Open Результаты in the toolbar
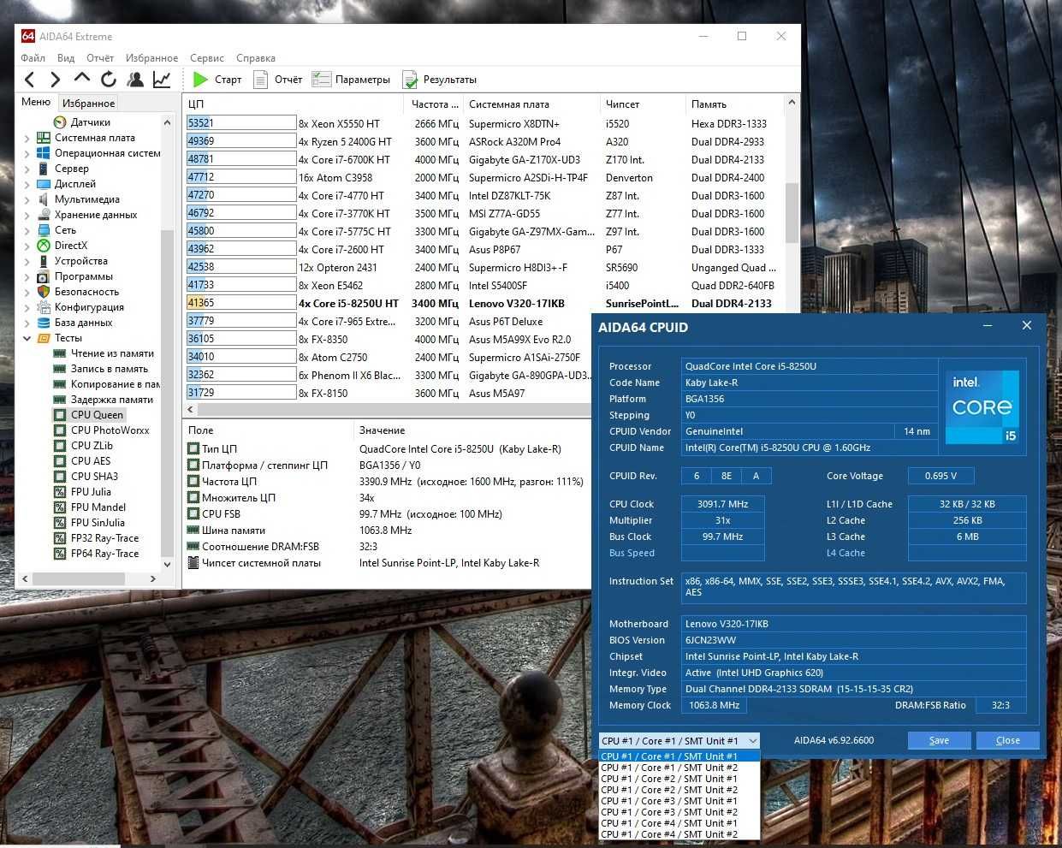This screenshot has width=1062, height=848. coord(440,80)
